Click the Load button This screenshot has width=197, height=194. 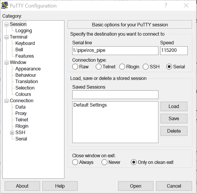173,106
